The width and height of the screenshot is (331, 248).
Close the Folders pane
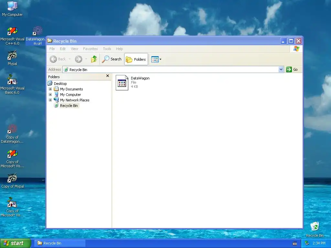(x=108, y=76)
